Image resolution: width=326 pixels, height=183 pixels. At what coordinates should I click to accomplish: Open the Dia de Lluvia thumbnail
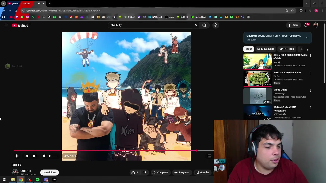tap(258, 96)
